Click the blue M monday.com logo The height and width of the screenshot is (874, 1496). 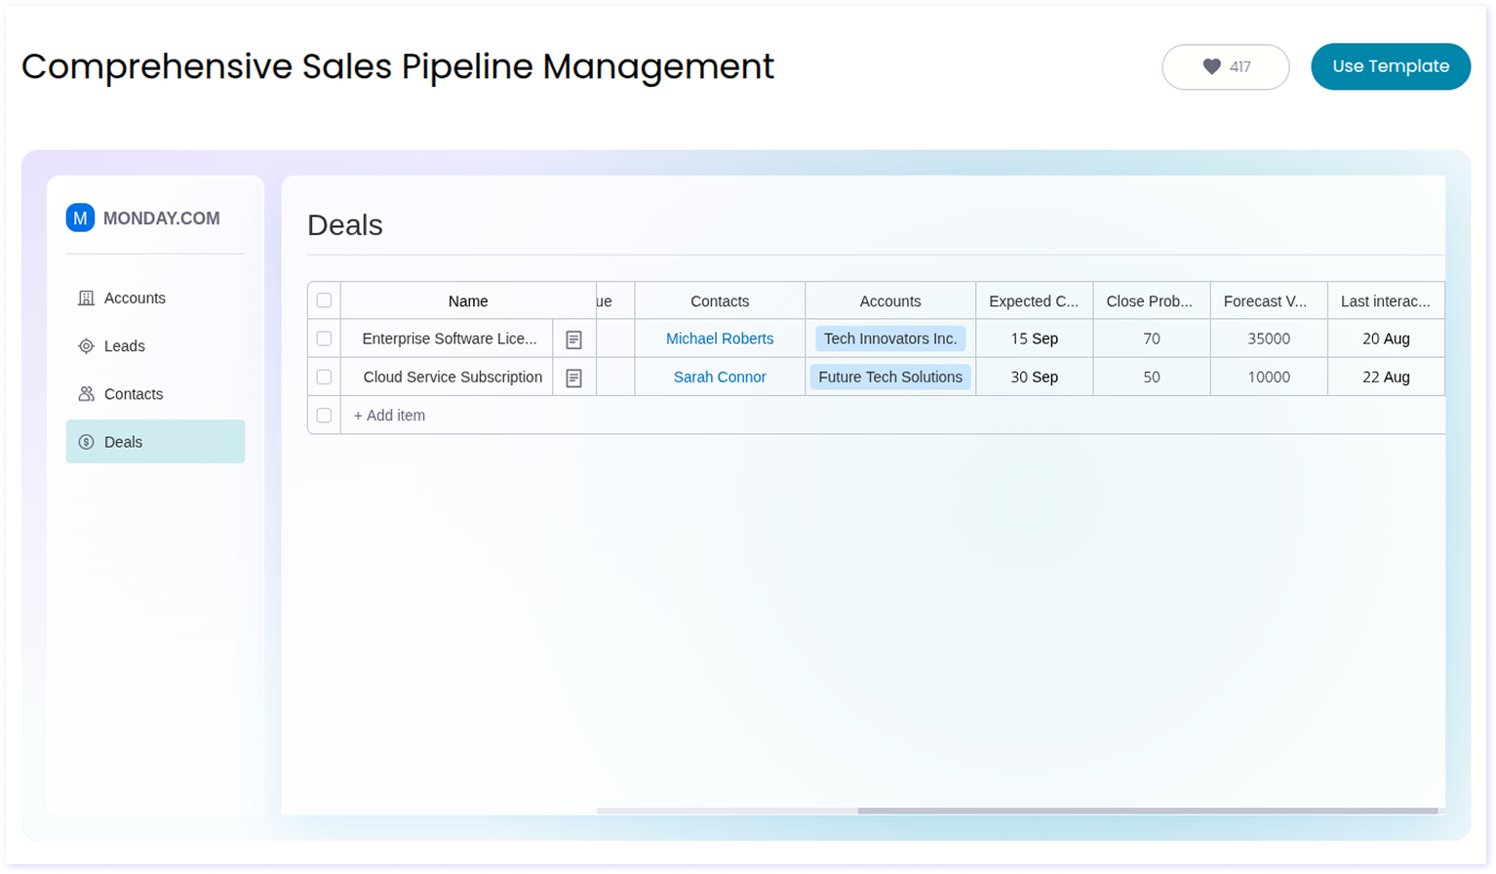80,218
